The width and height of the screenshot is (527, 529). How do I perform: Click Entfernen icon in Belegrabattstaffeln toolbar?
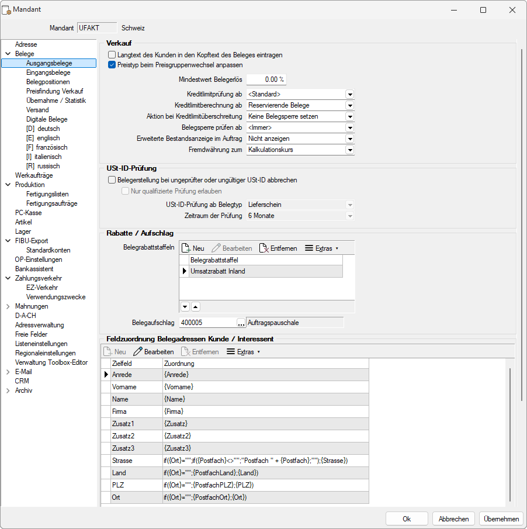pos(263,248)
